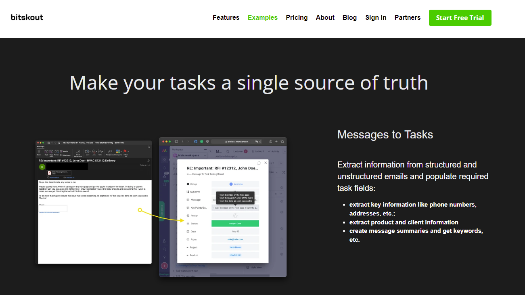Click the Categorize colored squares icon
Viewport: 525px width, 295px height.
point(118,151)
